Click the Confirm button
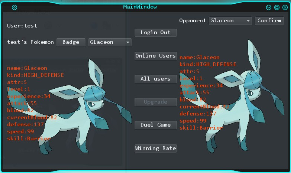291x173 pixels. [269, 20]
